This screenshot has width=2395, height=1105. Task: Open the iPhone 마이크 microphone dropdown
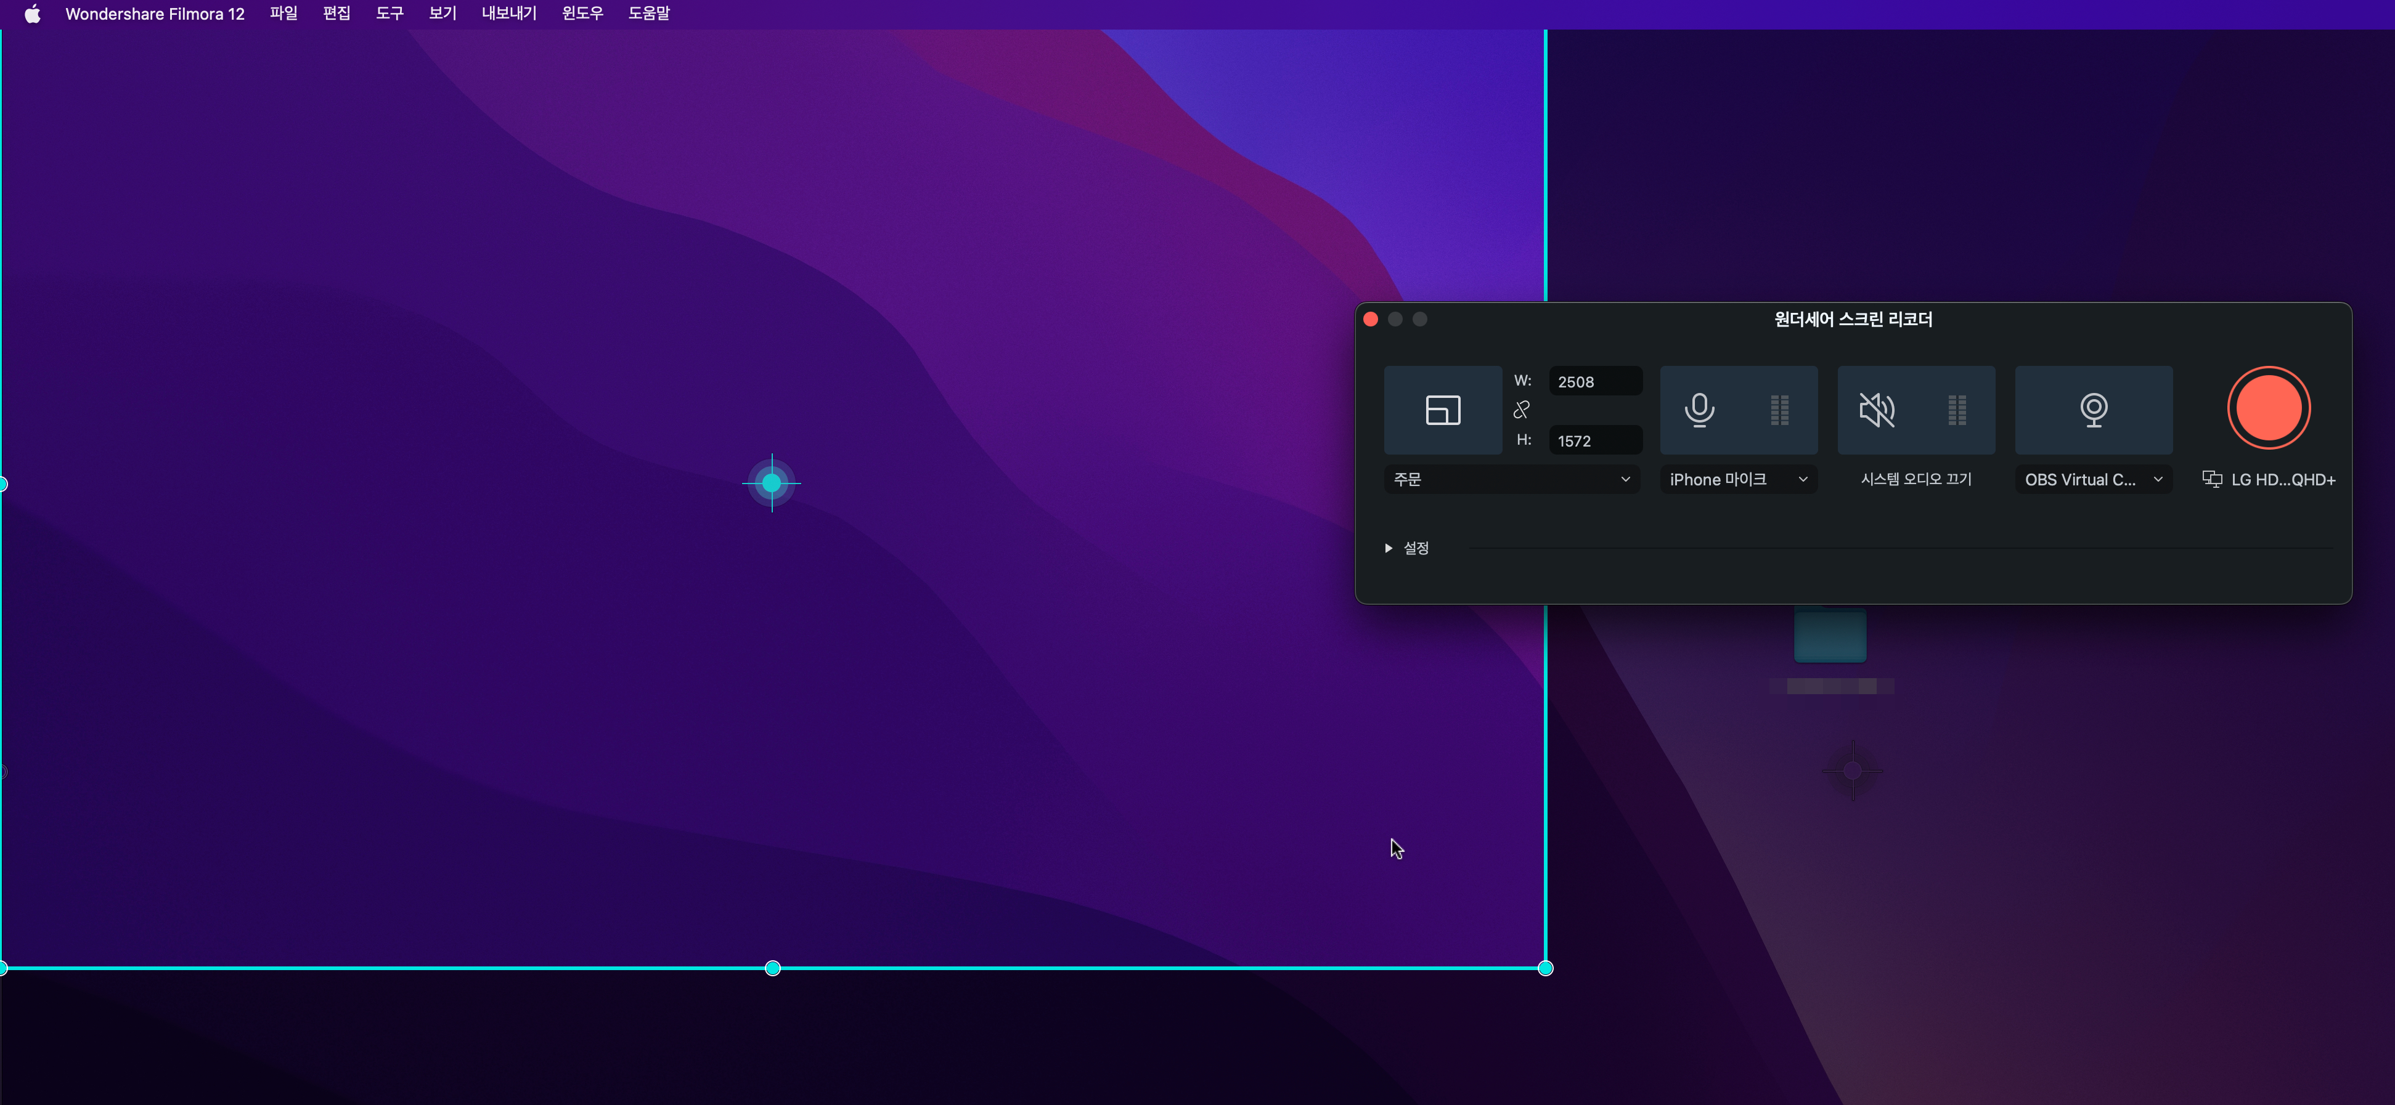click(1737, 480)
